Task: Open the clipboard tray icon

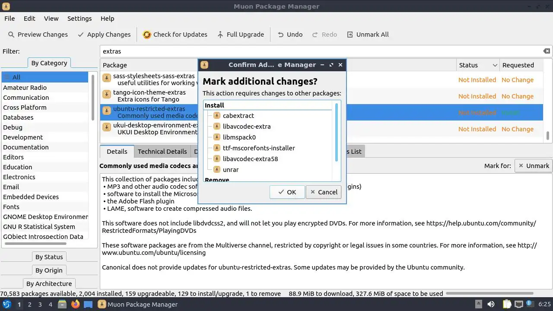Action: click(507, 305)
